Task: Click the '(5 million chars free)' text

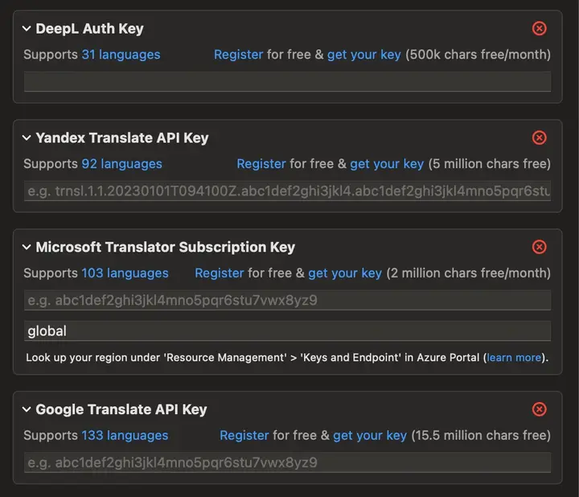Action: 490,164
